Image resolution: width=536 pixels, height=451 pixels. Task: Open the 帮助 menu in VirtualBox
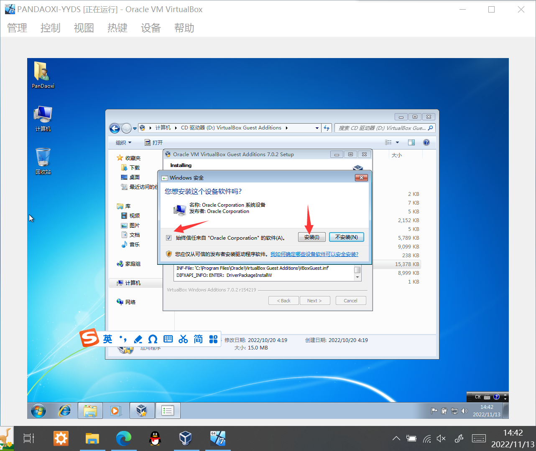[184, 28]
